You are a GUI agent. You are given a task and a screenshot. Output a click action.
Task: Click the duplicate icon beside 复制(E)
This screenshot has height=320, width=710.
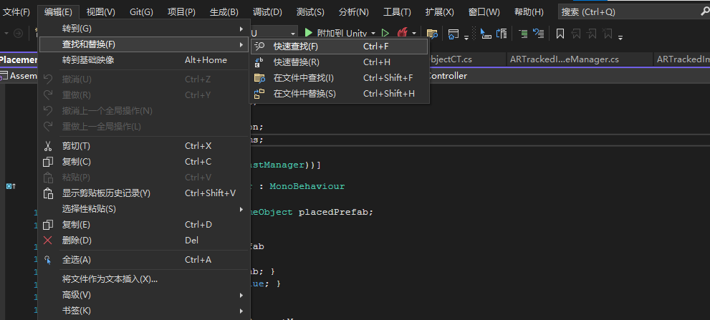tap(47, 225)
